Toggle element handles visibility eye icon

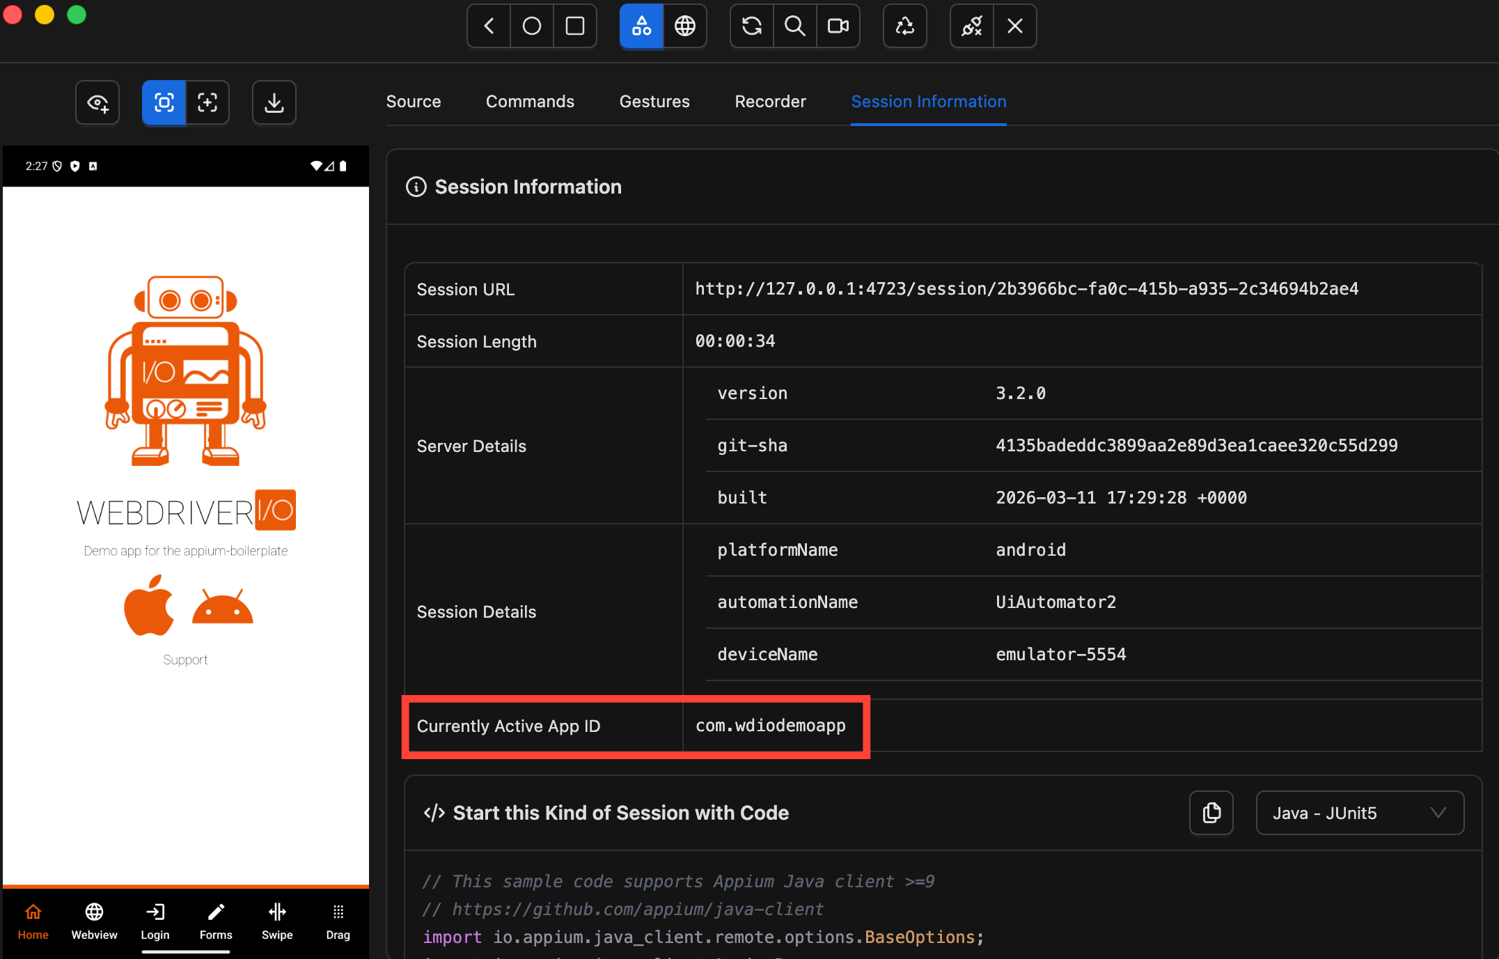pyautogui.click(x=97, y=103)
